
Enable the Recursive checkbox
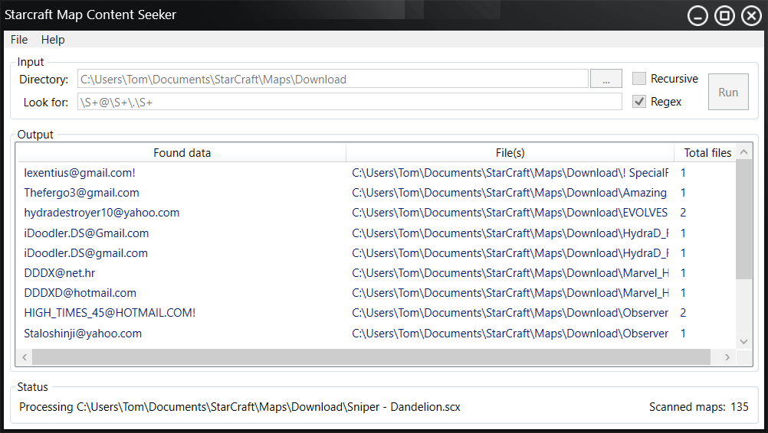[638, 79]
